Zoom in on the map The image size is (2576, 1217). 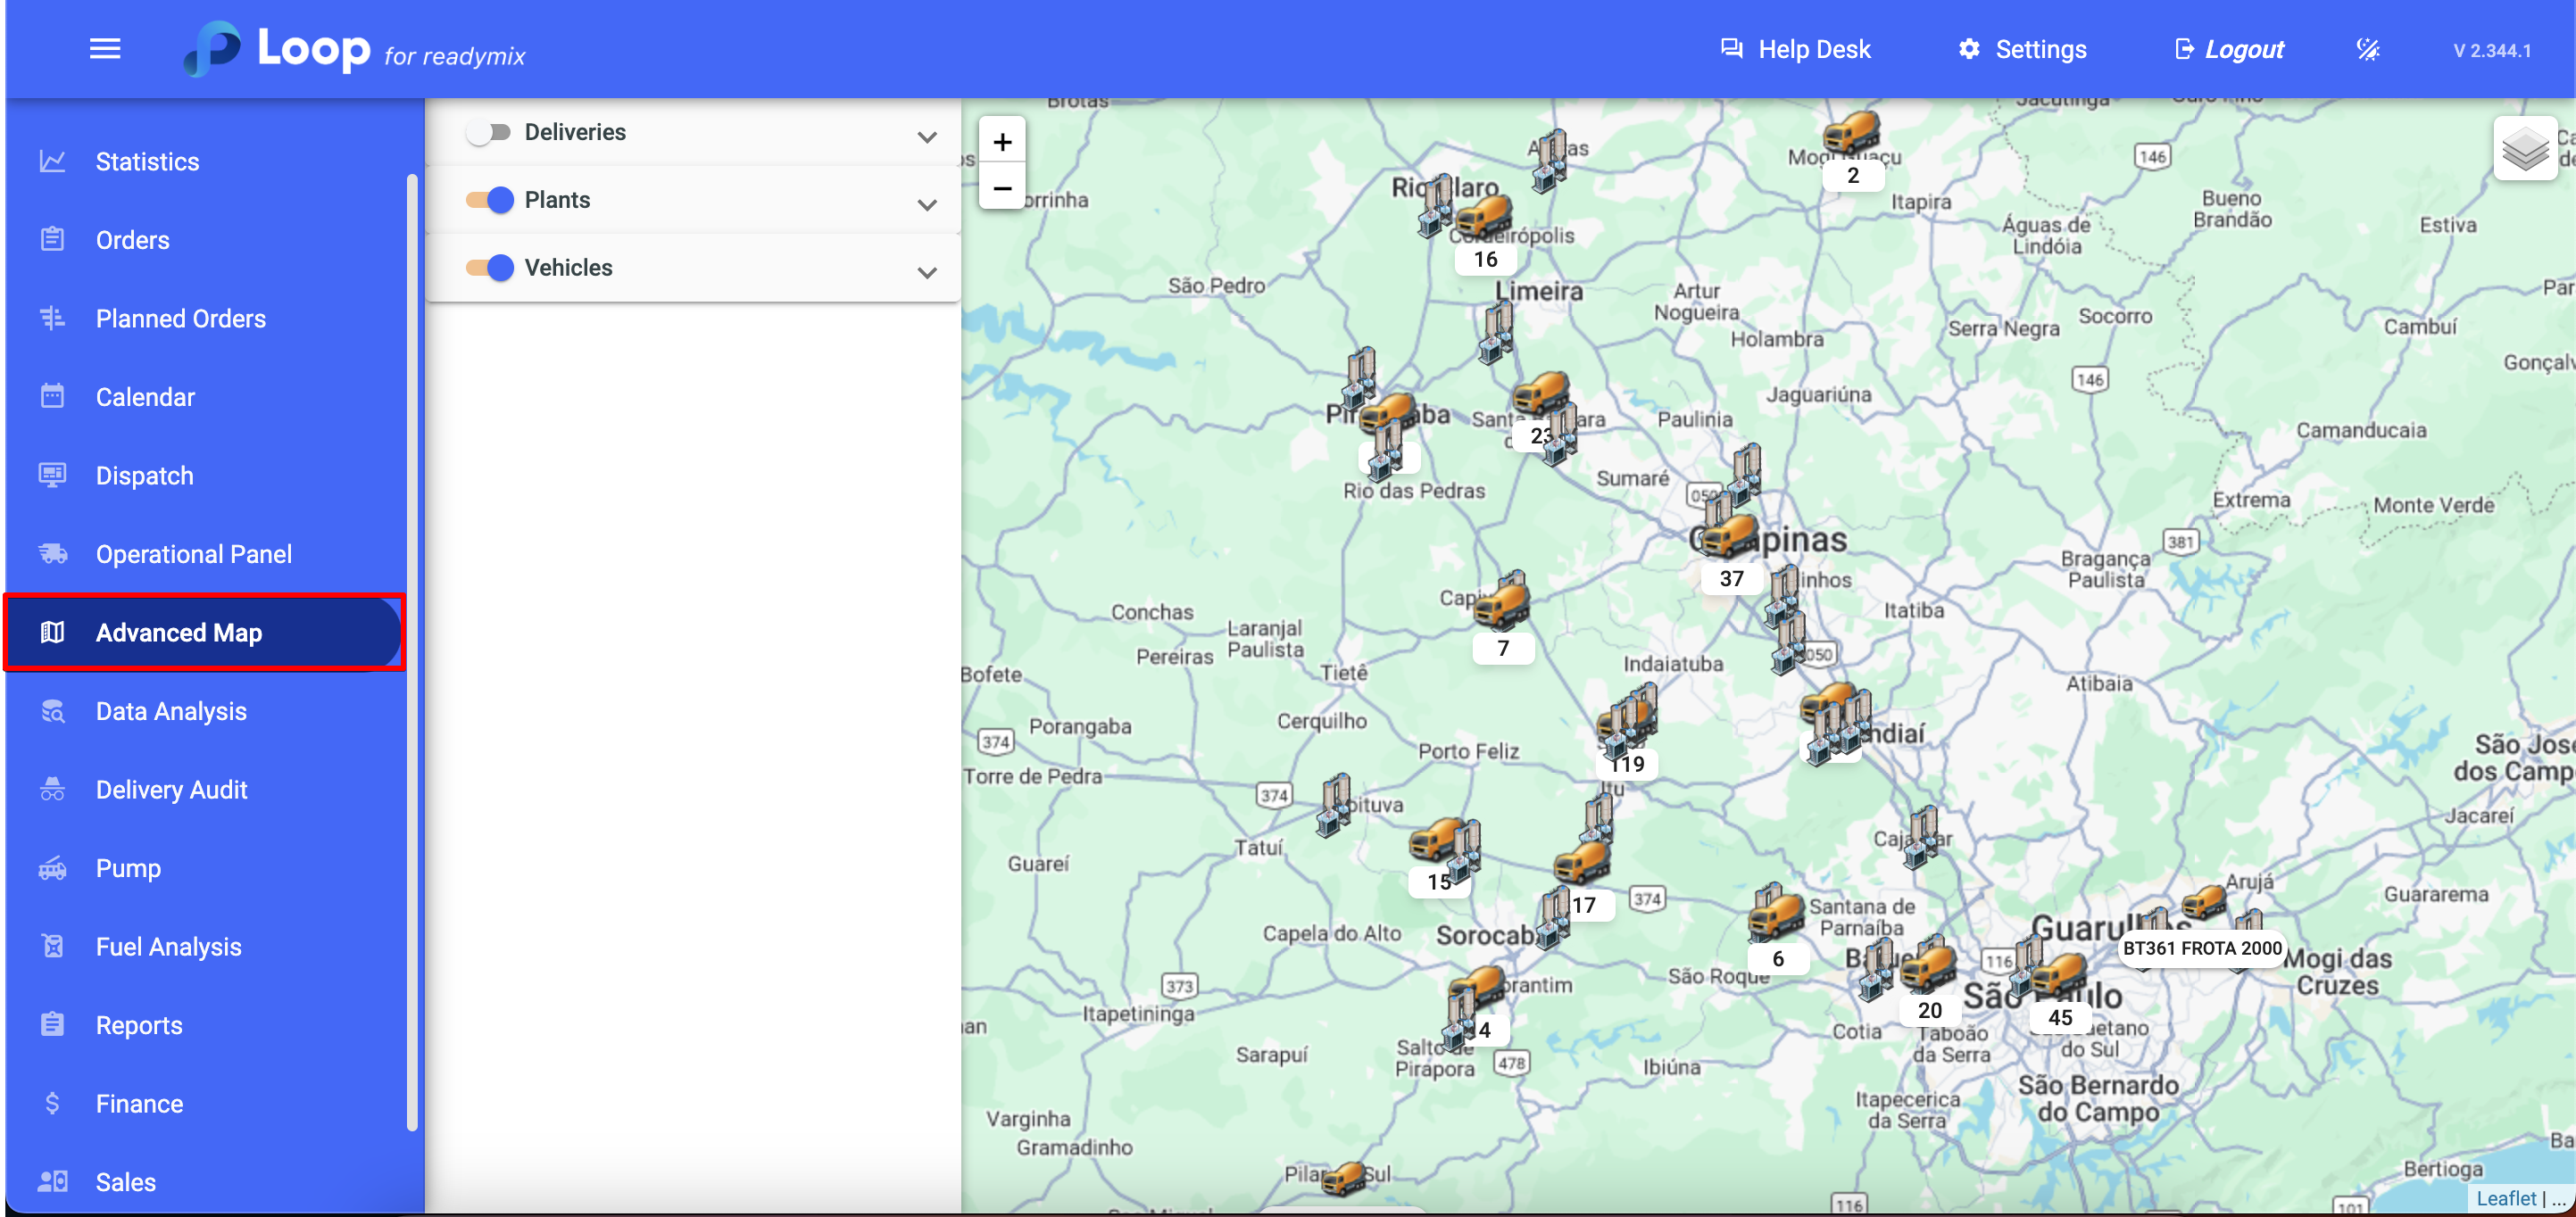pyautogui.click(x=1002, y=142)
